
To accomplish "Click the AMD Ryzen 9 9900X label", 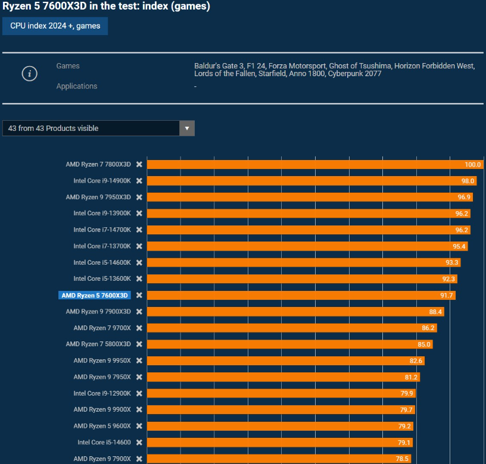I will [x=102, y=409].
